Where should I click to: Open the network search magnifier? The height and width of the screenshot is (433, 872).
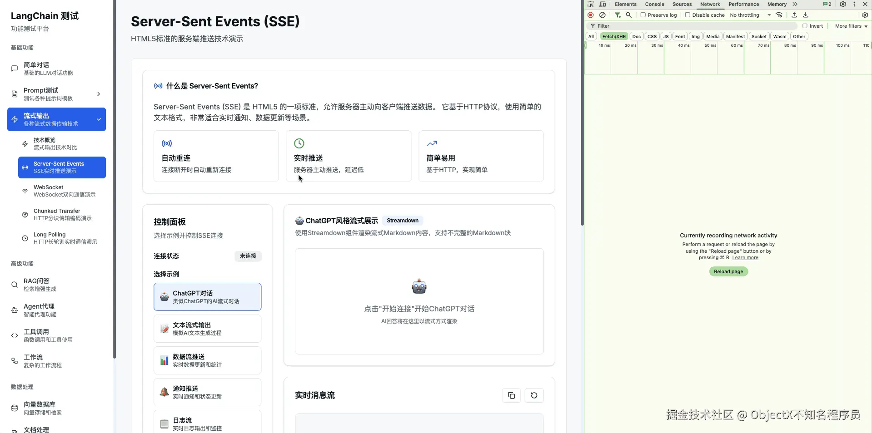(629, 15)
